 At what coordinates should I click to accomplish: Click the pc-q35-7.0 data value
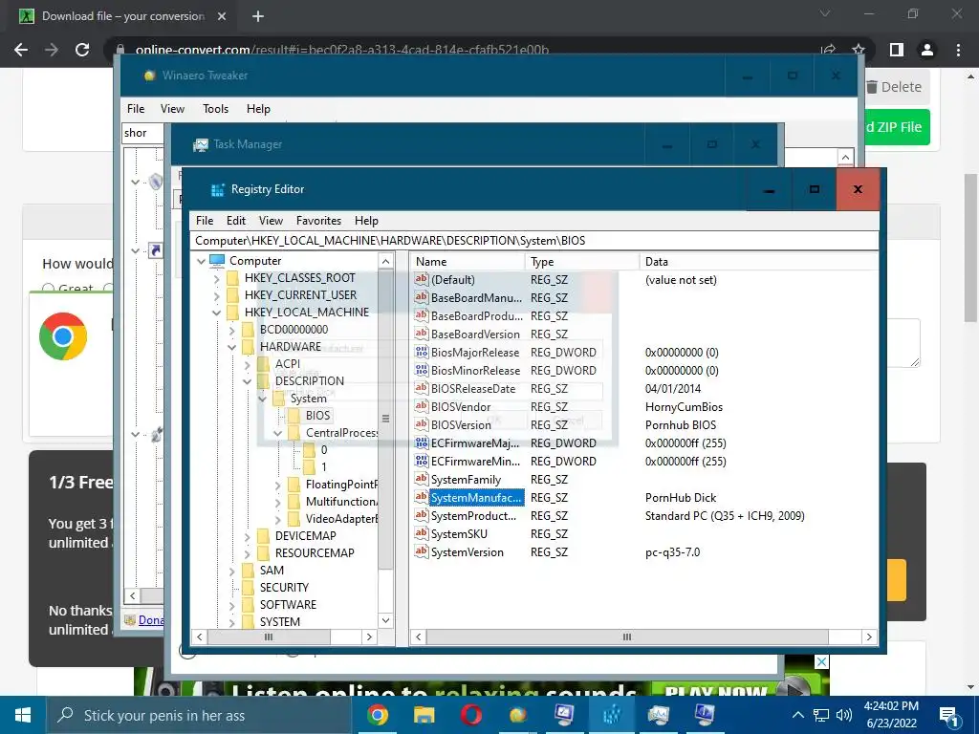[672, 552]
